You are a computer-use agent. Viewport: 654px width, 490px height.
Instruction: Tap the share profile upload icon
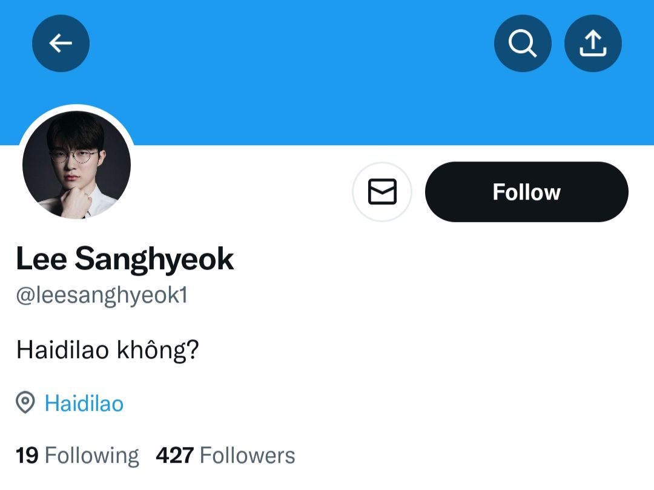point(593,44)
